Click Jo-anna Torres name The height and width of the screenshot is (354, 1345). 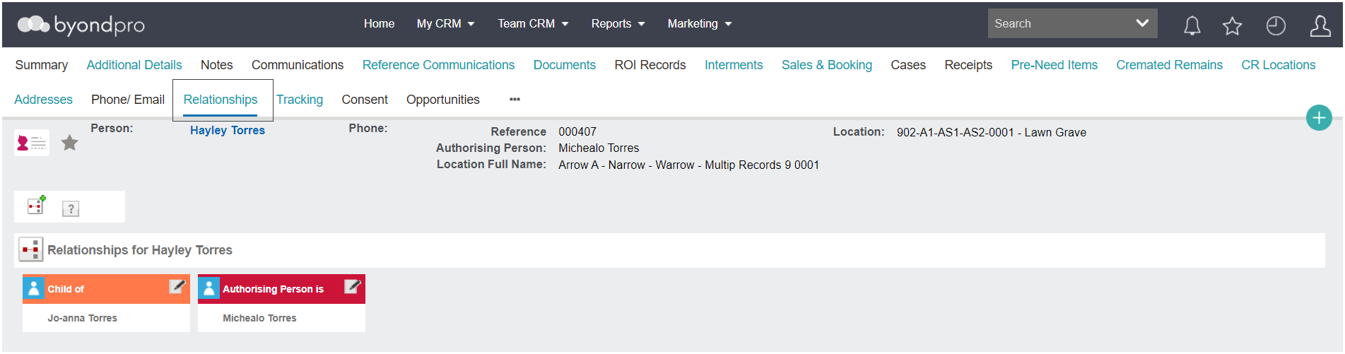click(x=83, y=318)
